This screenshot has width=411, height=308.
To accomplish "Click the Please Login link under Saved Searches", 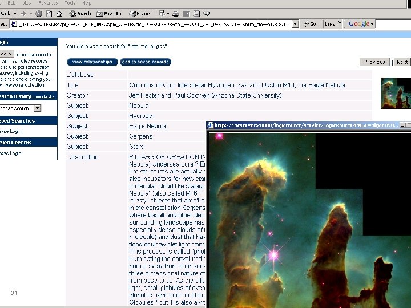I will (x=10, y=132).
